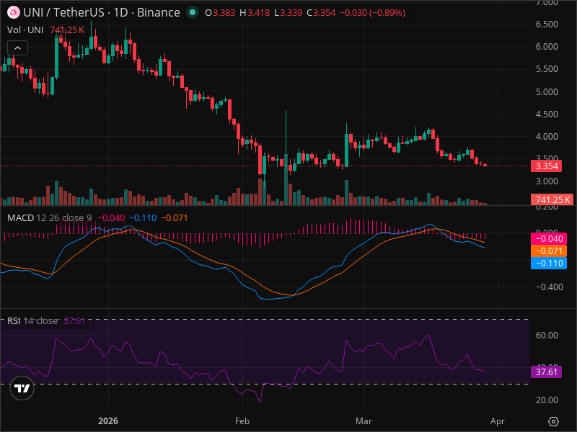Click the close price C3.354 value
The height and width of the screenshot is (432, 577).
click(x=321, y=13)
